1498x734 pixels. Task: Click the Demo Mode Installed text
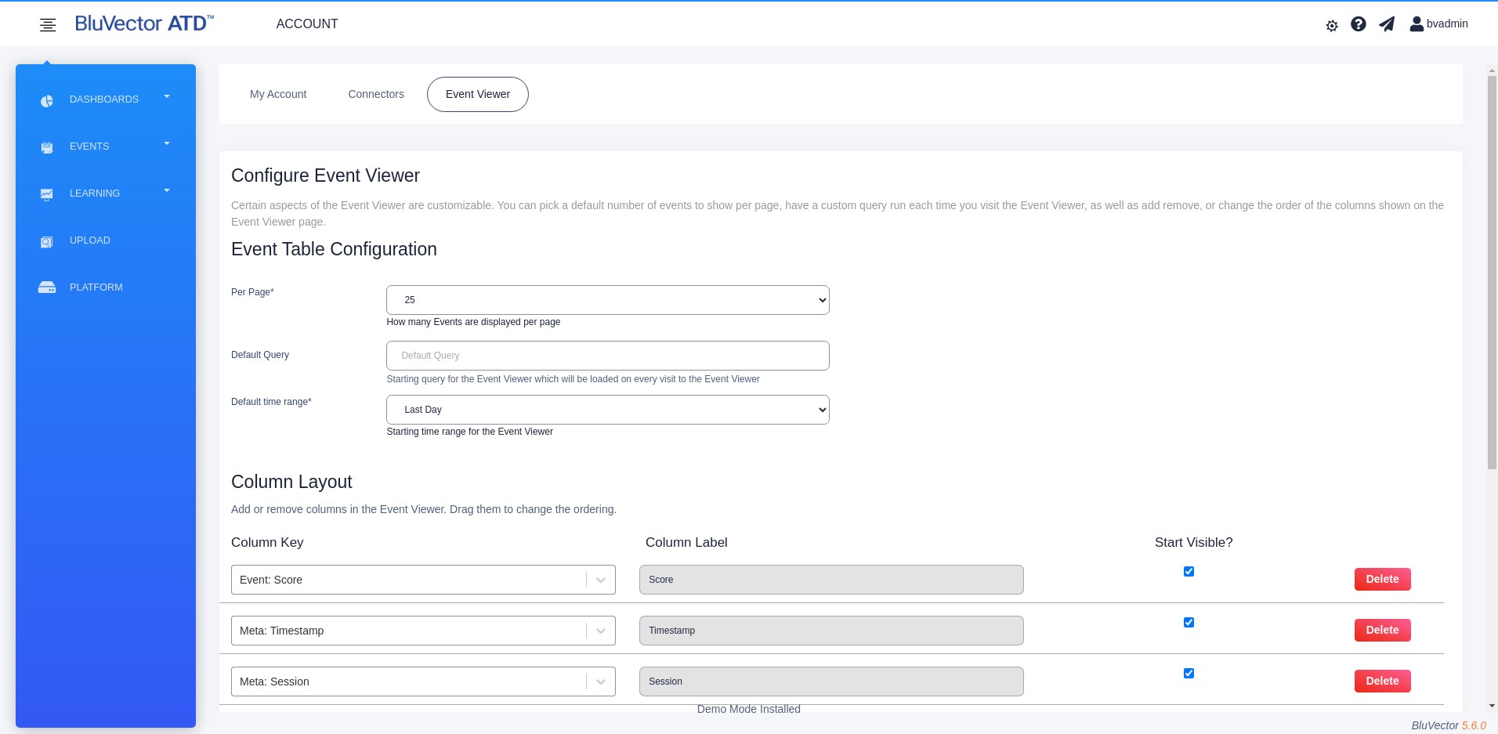749,709
